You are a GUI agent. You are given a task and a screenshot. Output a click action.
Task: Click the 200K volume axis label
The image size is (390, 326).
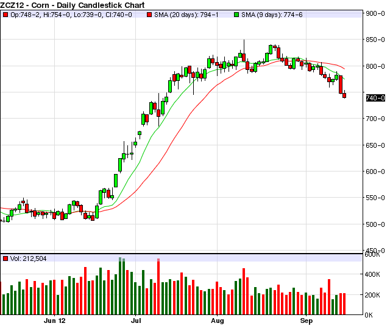[372, 295]
